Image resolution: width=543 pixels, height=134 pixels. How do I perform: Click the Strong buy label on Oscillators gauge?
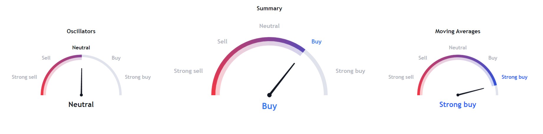(138, 77)
